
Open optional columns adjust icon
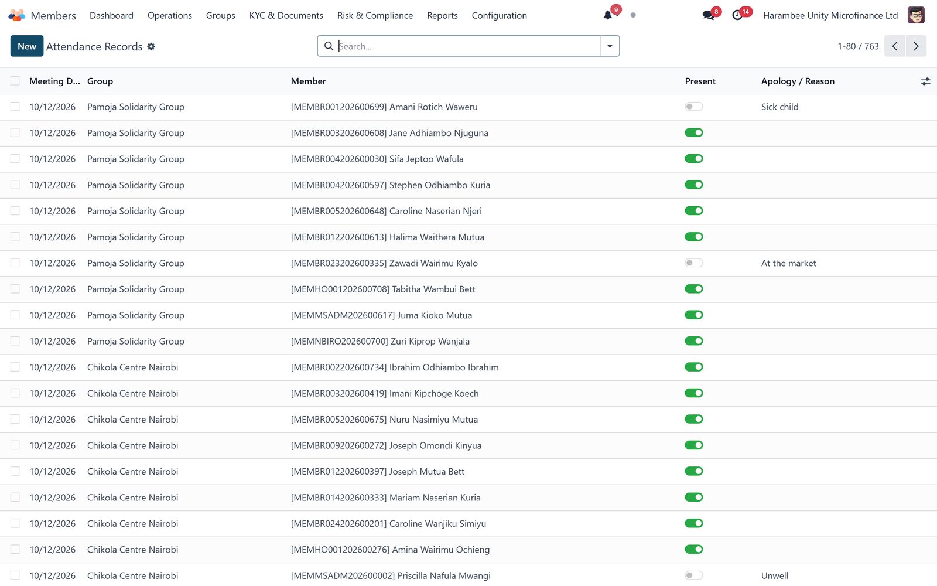pos(925,81)
